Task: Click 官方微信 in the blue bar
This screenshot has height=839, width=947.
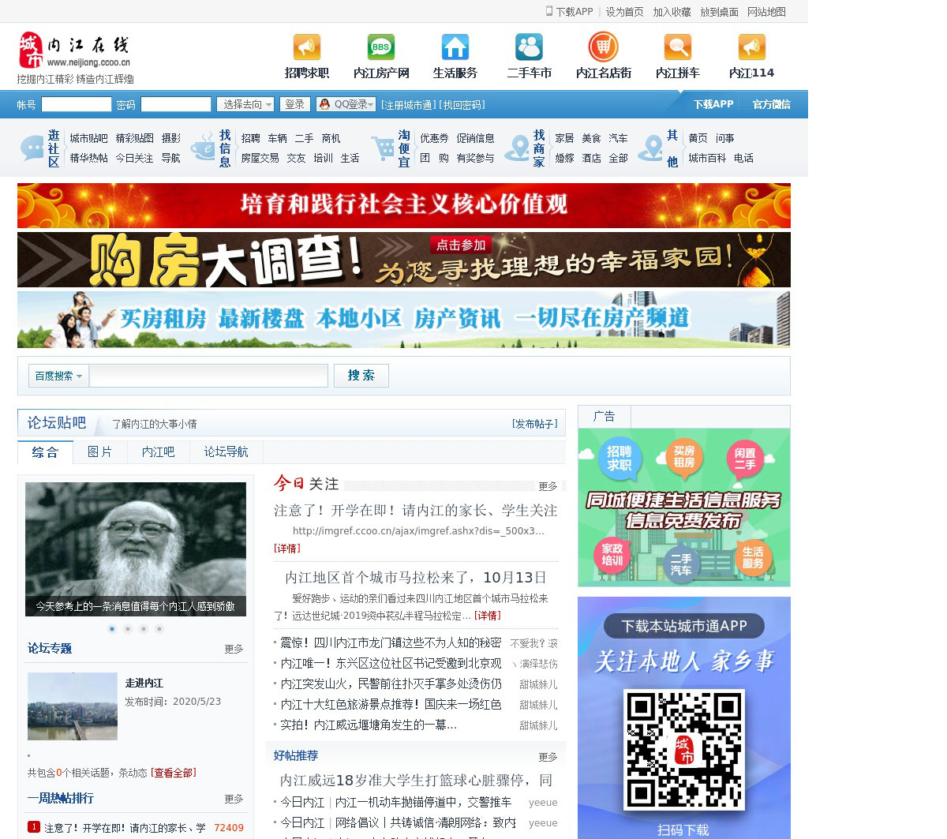Action: [x=771, y=104]
